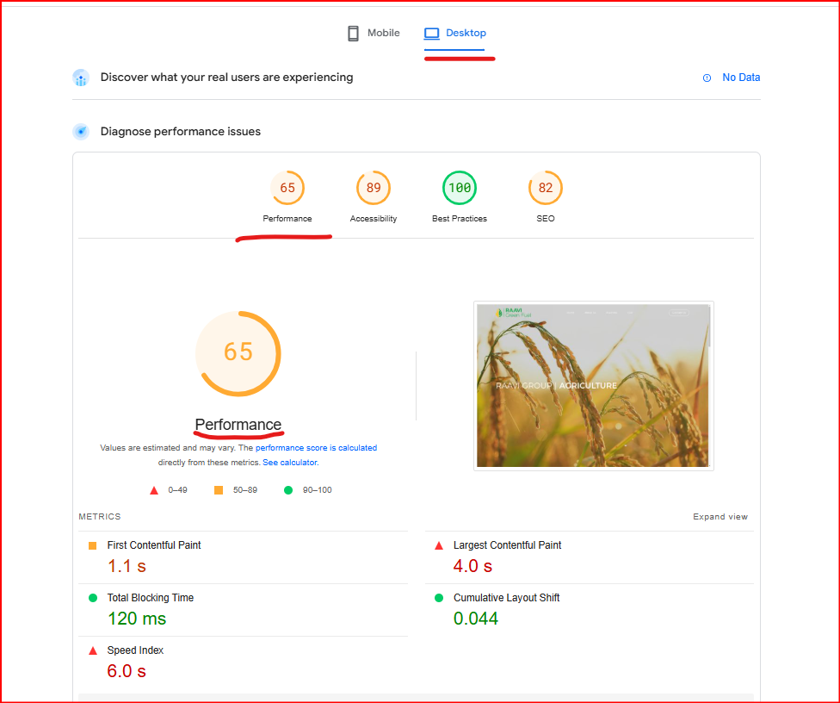Click the Speed Index label
The image size is (840, 703).
pyautogui.click(x=135, y=650)
